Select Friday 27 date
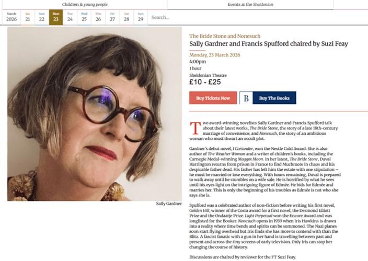 tap(112, 17)
